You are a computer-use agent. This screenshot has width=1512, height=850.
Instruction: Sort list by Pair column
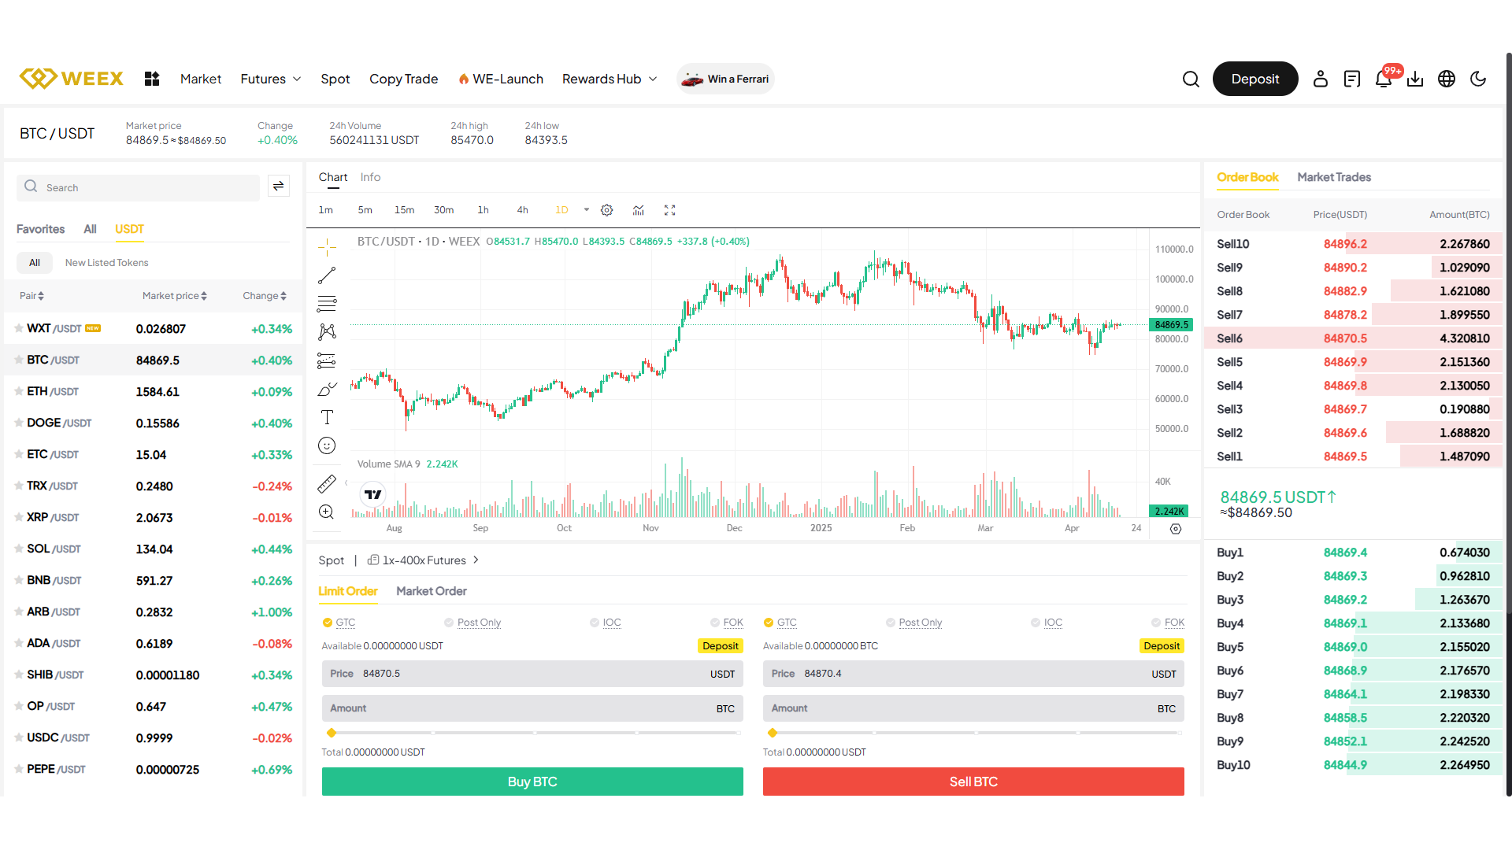click(32, 296)
